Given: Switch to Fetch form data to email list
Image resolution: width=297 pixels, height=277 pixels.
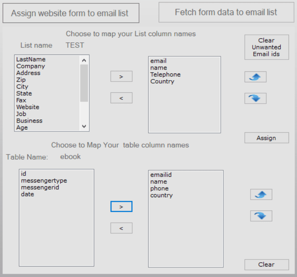Looking at the screenshot, I should (226, 12).
